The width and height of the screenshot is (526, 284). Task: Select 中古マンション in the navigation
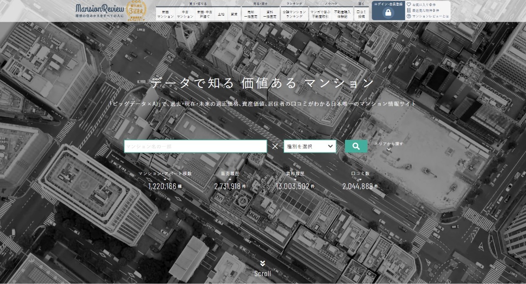click(185, 14)
